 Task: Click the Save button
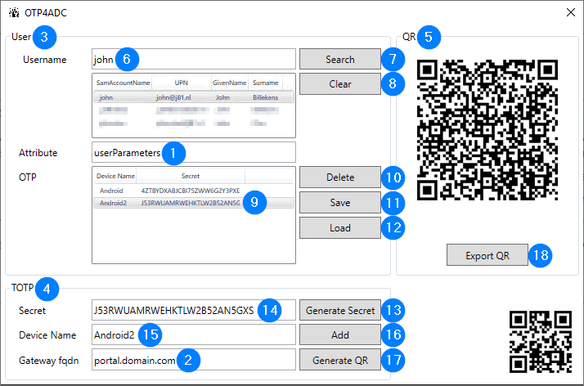click(x=340, y=203)
